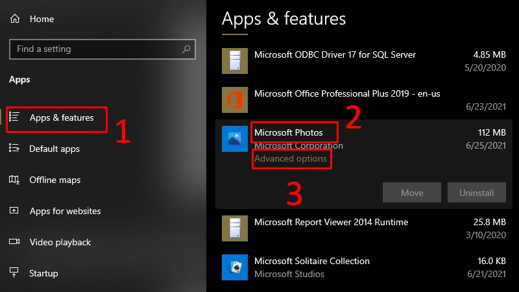Open Apps for websites settings

click(x=66, y=212)
